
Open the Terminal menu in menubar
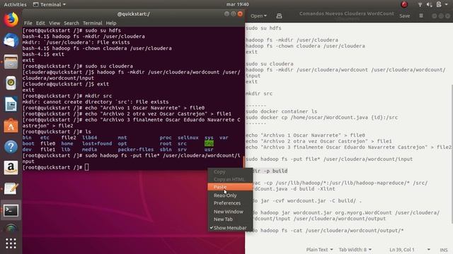coord(93,23)
